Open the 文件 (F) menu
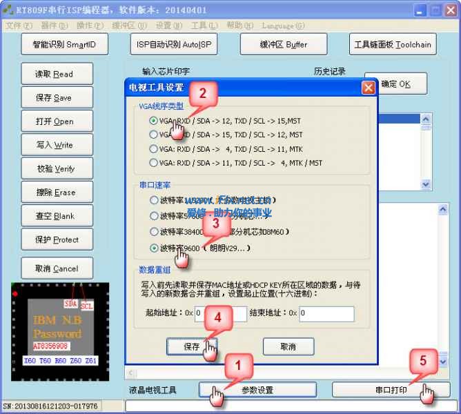Image resolution: width=461 pixels, height=414 pixels. tap(19, 26)
